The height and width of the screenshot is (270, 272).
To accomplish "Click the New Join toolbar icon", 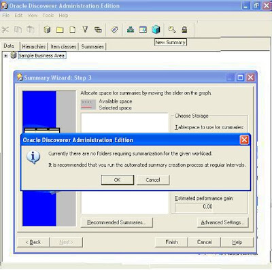I will 98,30.
